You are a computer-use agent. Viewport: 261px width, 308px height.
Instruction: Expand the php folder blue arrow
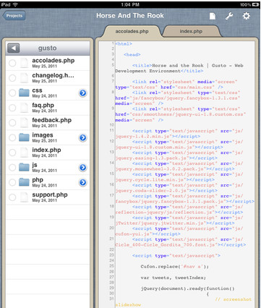[x=82, y=182]
